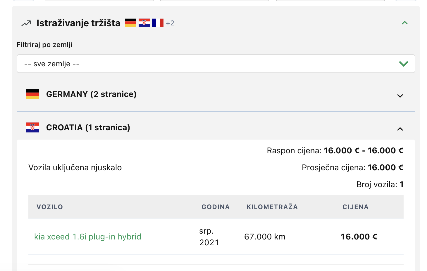Collapse the Istraživanje tržišta panel with the green chevron
This screenshot has width=427, height=271.
point(405,23)
